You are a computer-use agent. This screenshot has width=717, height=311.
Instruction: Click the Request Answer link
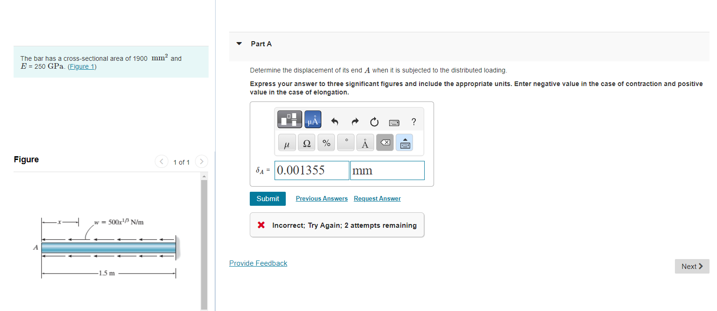[377, 199]
